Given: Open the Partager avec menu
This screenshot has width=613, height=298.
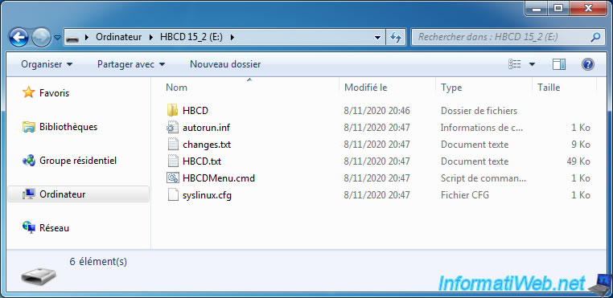Looking at the screenshot, I should click(131, 64).
